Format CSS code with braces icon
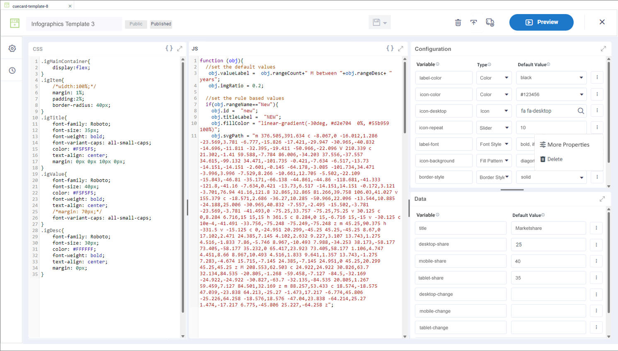Image resolution: width=618 pixels, height=351 pixels. click(x=169, y=48)
